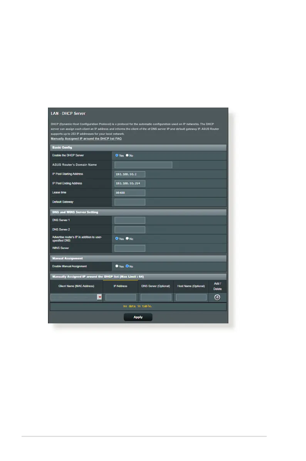The image size is (306, 461).
Task: Click the Default Gateway input field
Action: pyautogui.click(x=129, y=202)
